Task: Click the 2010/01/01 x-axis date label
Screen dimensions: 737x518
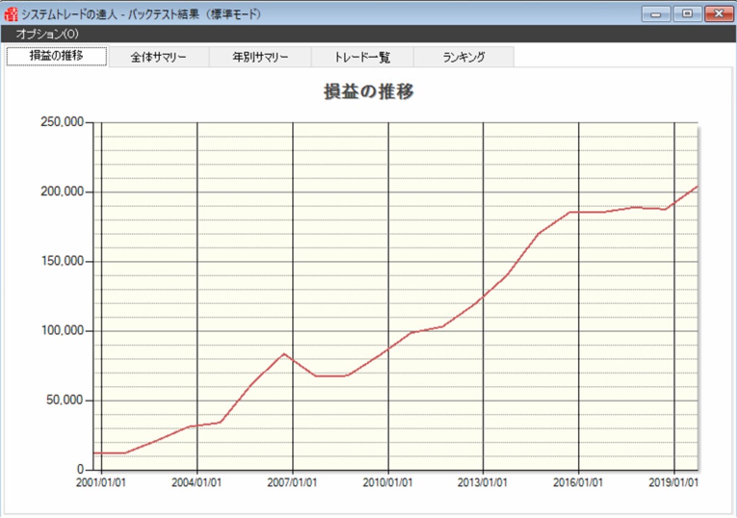Action: (388, 482)
